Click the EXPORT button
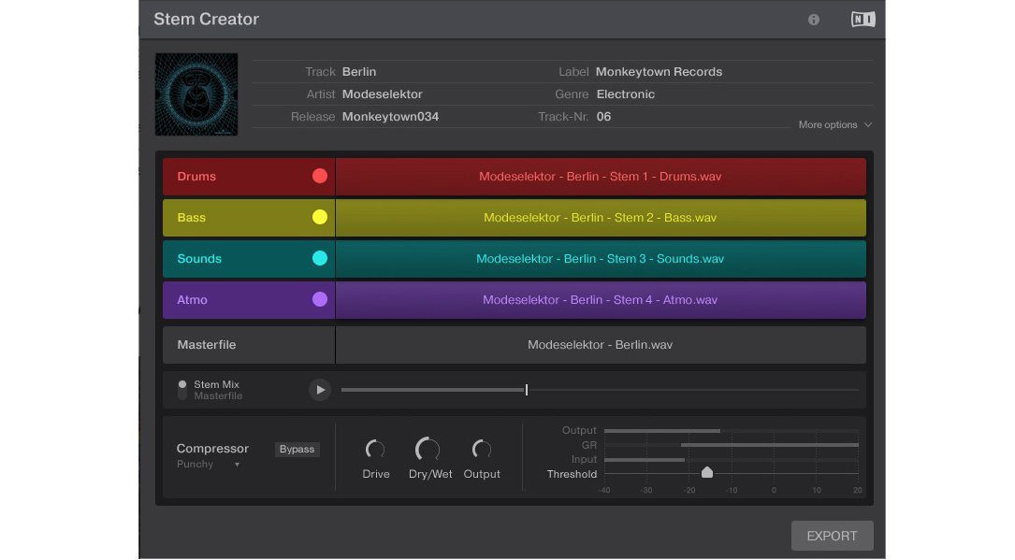Image resolution: width=1015 pixels, height=560 pixels. (832, 536)
